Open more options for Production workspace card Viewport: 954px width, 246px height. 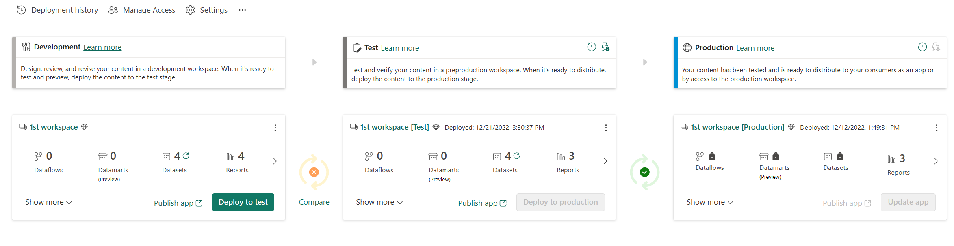coord(937,128)
